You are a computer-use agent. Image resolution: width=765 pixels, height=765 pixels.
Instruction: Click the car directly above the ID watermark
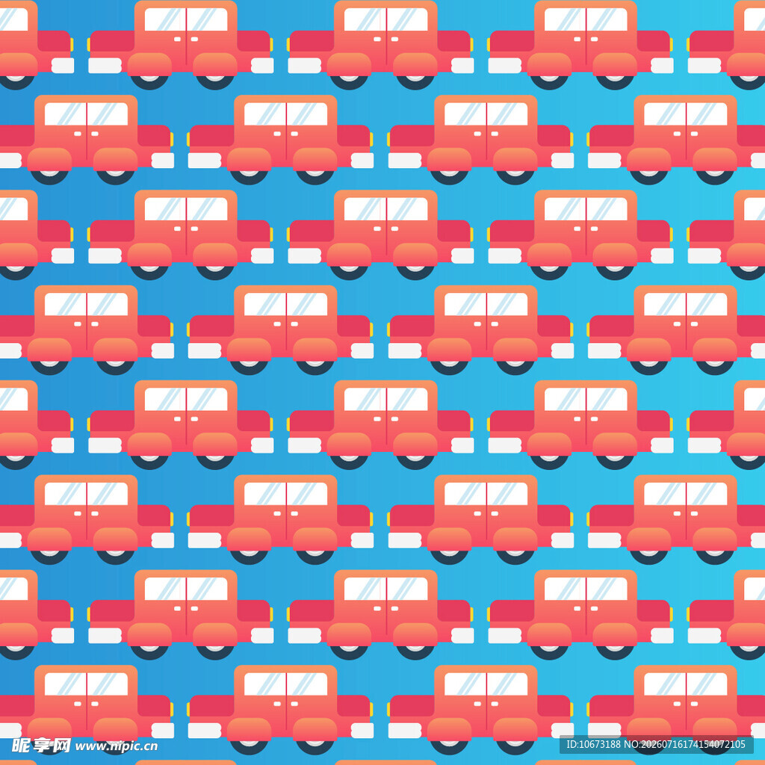[677, 710]
